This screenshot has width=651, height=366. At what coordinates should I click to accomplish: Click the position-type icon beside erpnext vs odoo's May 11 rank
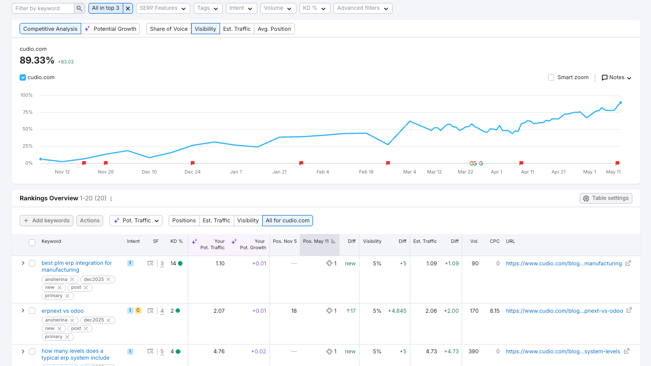tap(329, 311)
